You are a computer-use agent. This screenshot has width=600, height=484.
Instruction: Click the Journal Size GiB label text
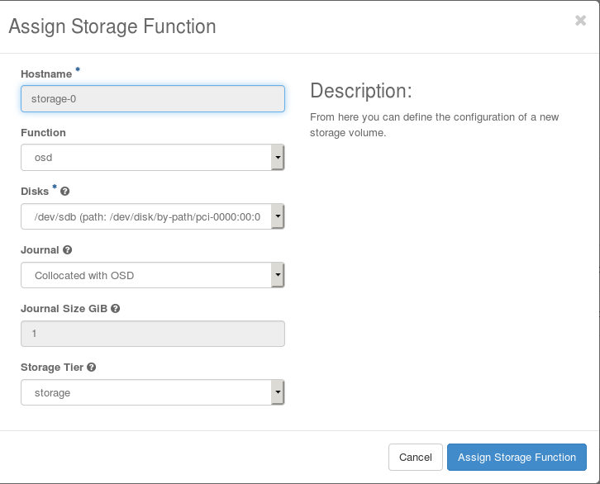pos(64,309)
